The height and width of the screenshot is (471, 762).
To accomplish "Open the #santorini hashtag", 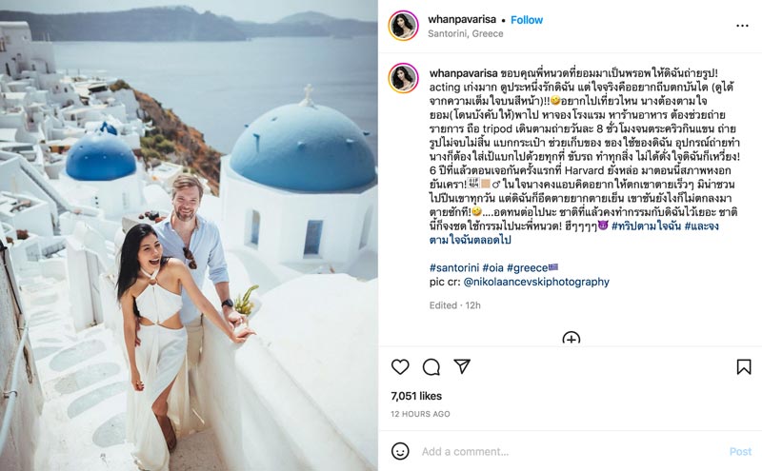I will (x=454, y=267).
